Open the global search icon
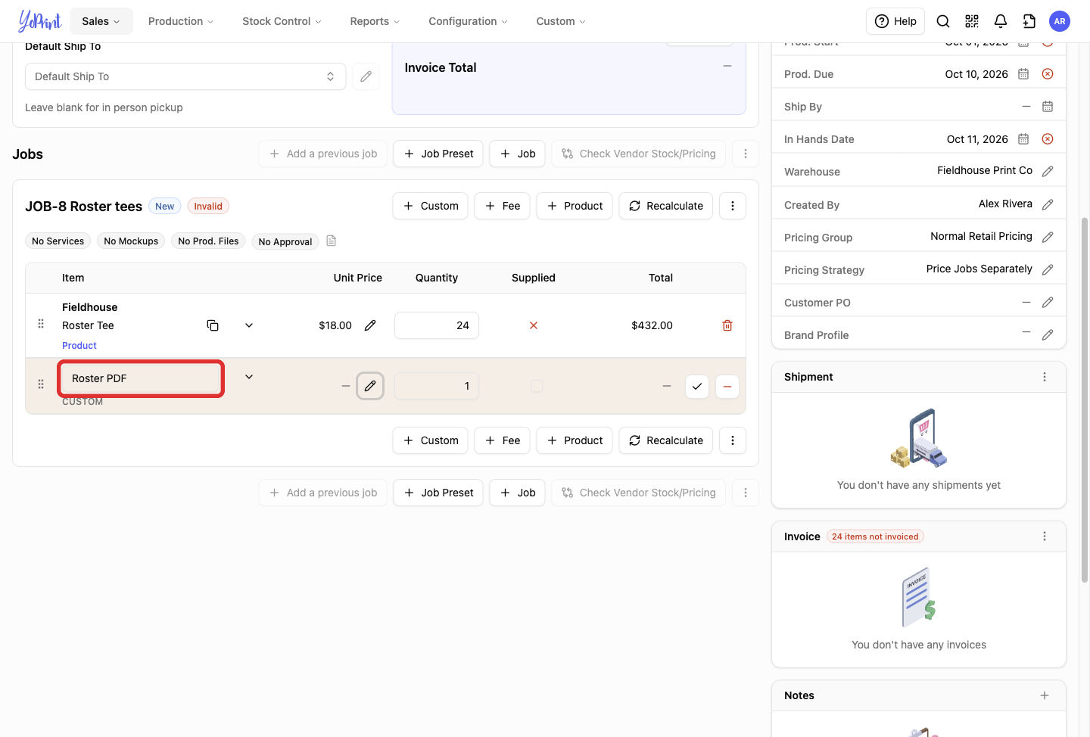 943,21
